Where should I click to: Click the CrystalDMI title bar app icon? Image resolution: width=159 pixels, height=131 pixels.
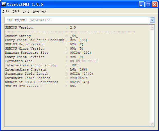click(x=4, y=4)
